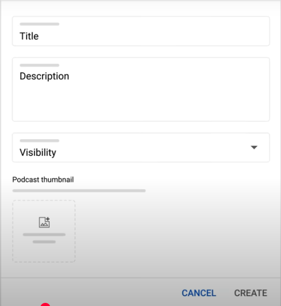This screenshot has width=281, height=306.
Task: Open the Visibility dropdown arrow
Action: tap(254, 147)
